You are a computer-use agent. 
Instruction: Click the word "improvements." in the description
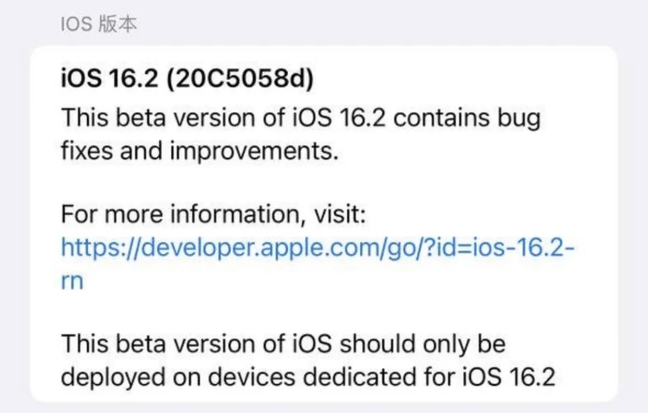click(x=250, y=151)
